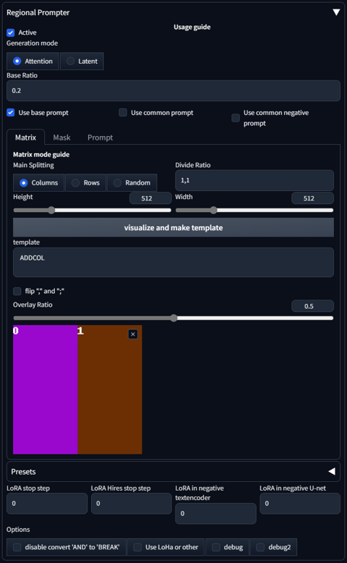Click the template text area
The height and width of the screenshot is (563, 347).
(173, 262)
